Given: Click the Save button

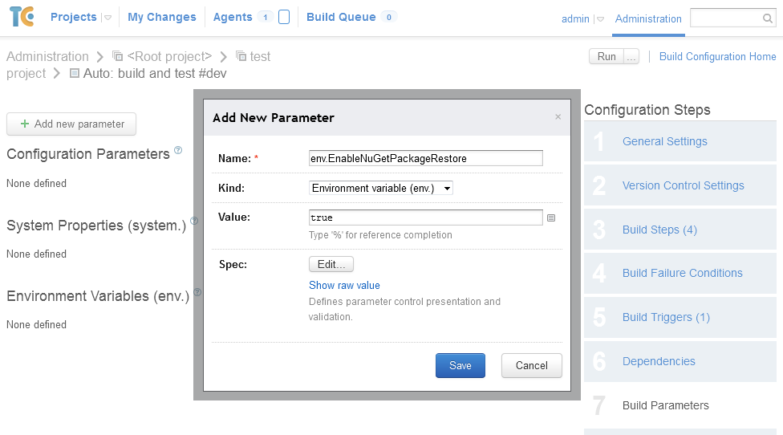Looking at the screenshot, I should click(x=460, y=365).
